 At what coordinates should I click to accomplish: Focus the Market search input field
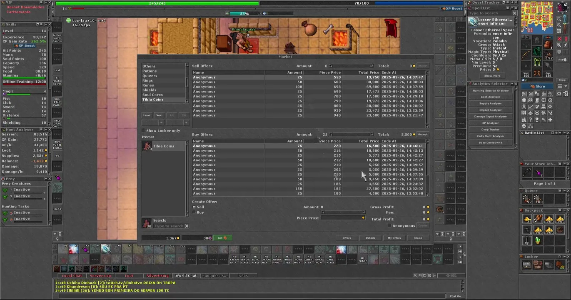click(x=169, y=226)
